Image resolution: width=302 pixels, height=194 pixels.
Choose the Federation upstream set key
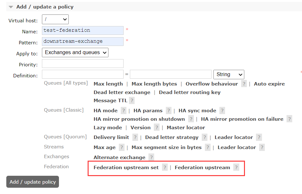126,168
